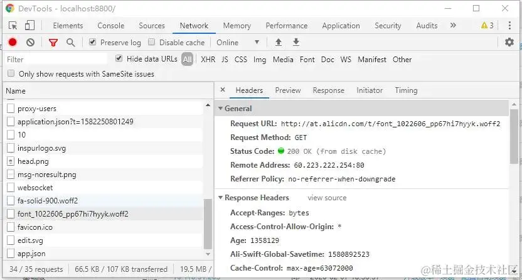Click the green status code indicator
Viewport: 522px width, 280px height.
tap(281, 151)
